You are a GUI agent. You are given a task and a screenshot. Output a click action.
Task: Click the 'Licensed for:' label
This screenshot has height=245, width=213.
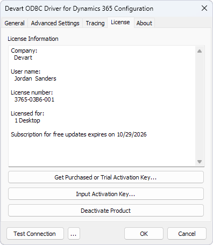pos(27,113)
